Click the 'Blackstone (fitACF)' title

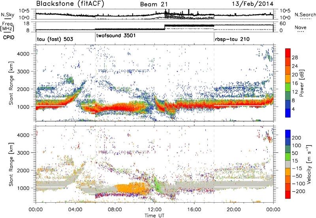pos(70,4)
